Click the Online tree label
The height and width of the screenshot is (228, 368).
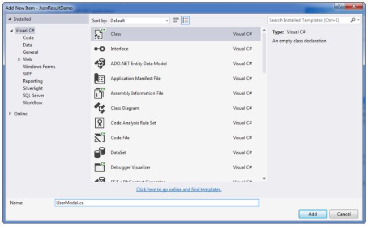coord(20,114)
